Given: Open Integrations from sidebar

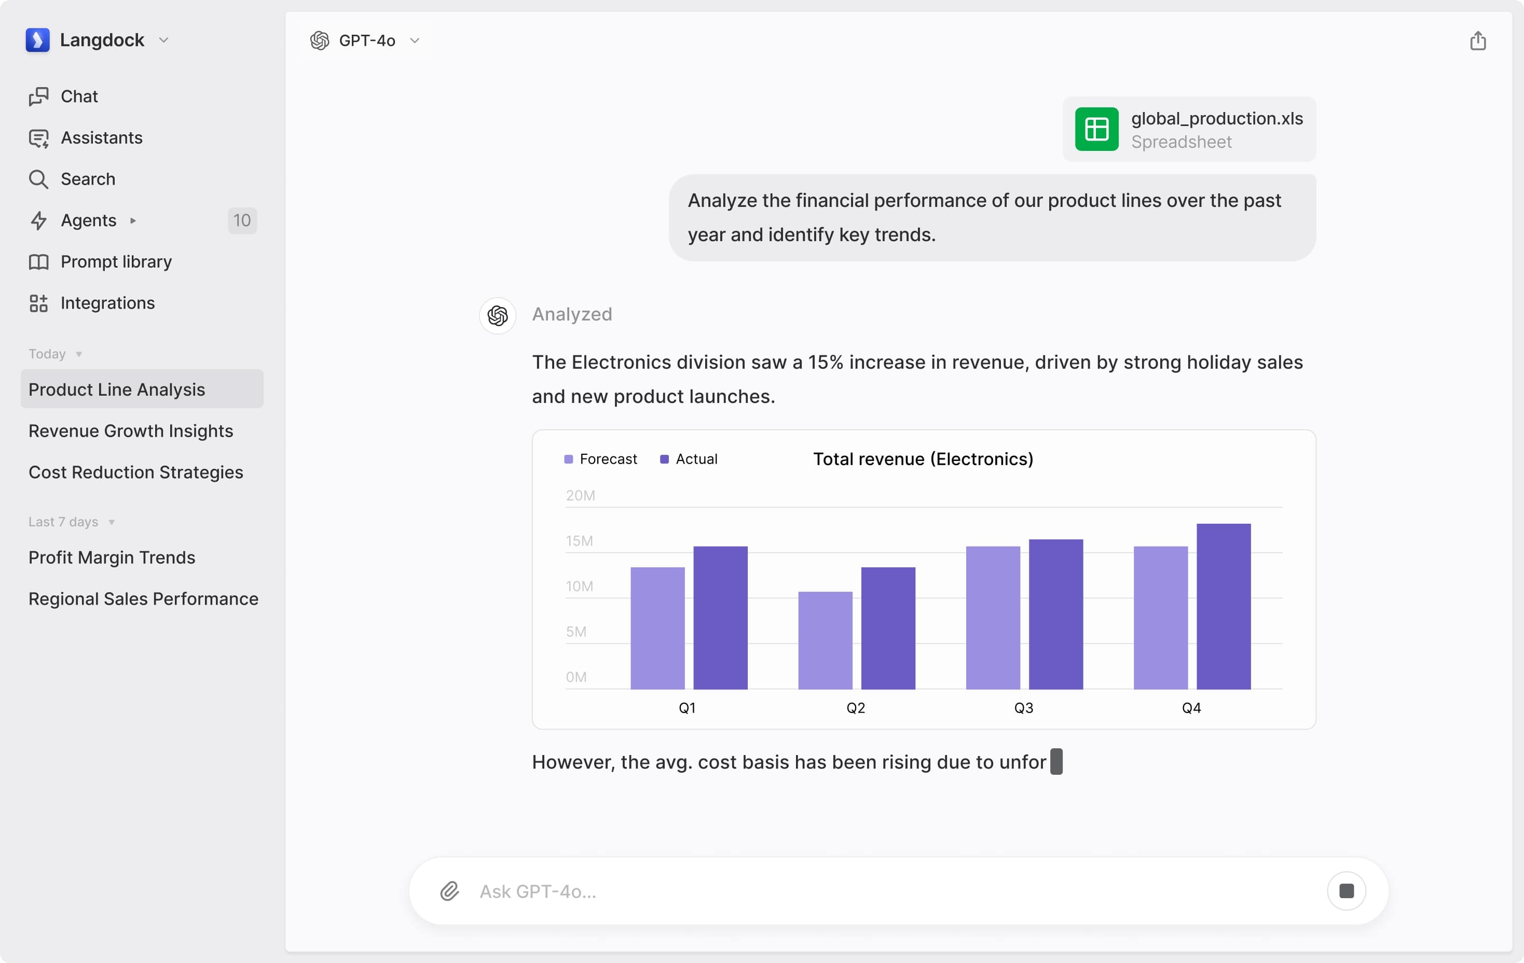Looking at the screenshot, I should [x=107, y=303].
